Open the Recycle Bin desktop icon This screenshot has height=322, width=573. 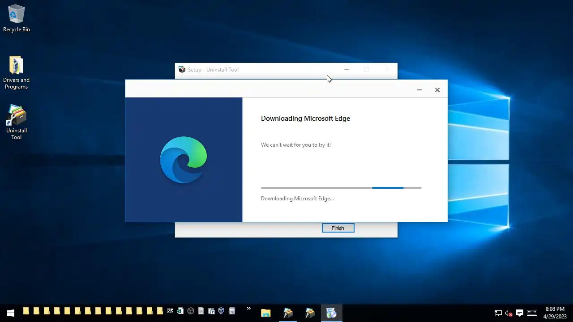click(16, 19)
